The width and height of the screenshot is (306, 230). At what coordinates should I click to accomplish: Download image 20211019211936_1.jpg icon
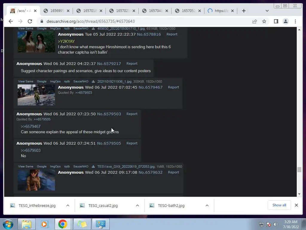tap(93, 81)
